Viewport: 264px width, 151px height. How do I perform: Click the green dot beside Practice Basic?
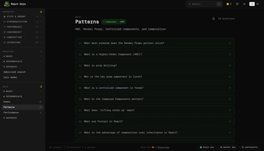[4, 56]
